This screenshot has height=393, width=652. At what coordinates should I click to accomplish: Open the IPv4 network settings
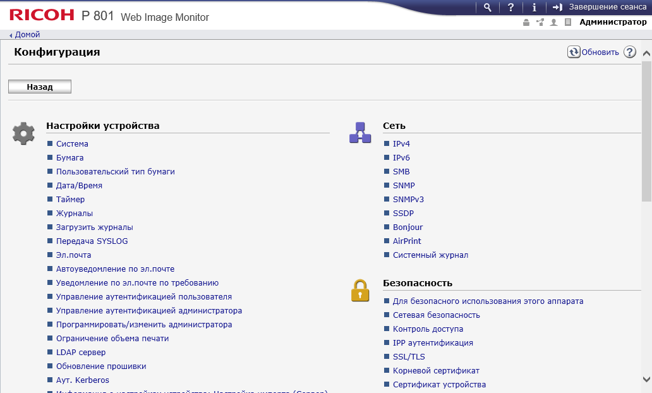pyautogui.click(x=401, y=144)
